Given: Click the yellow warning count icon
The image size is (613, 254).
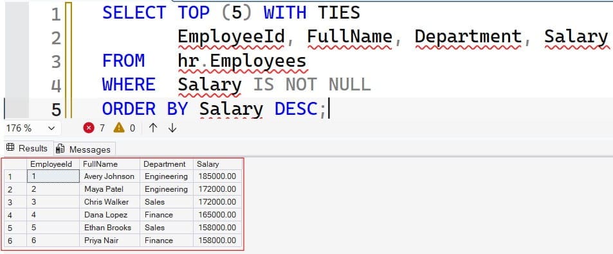Looking at the screenshot, I should coord(119,128).
